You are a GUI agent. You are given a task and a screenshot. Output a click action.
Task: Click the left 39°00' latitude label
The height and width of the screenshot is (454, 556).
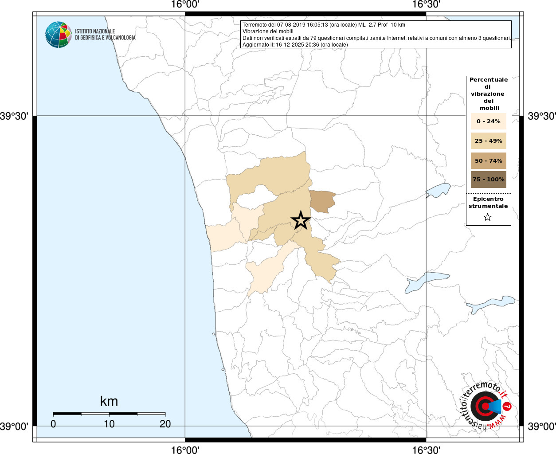tap(14, 427)
